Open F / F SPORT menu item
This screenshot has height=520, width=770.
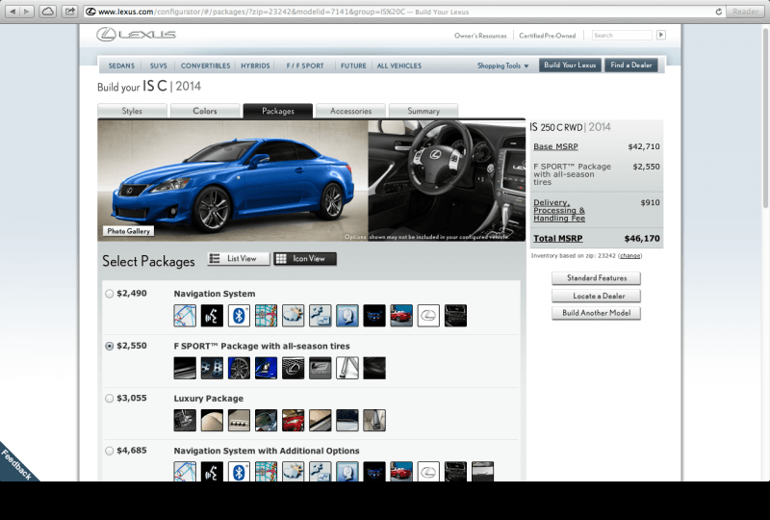305,65
